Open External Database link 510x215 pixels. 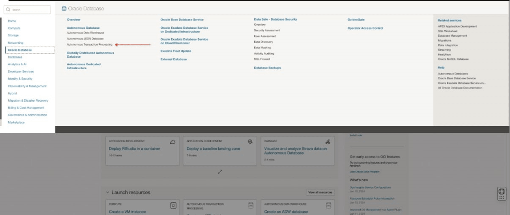coord(173,59)
